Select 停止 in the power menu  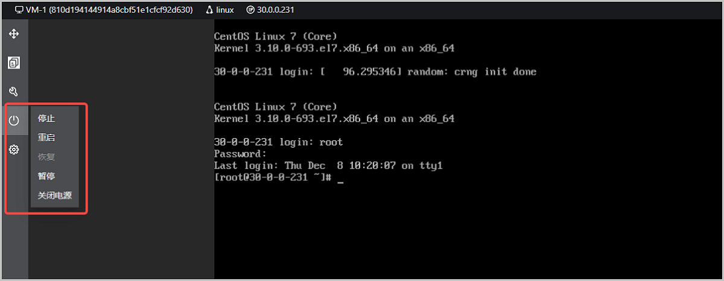pyautogui.click(x=46, y=118)
